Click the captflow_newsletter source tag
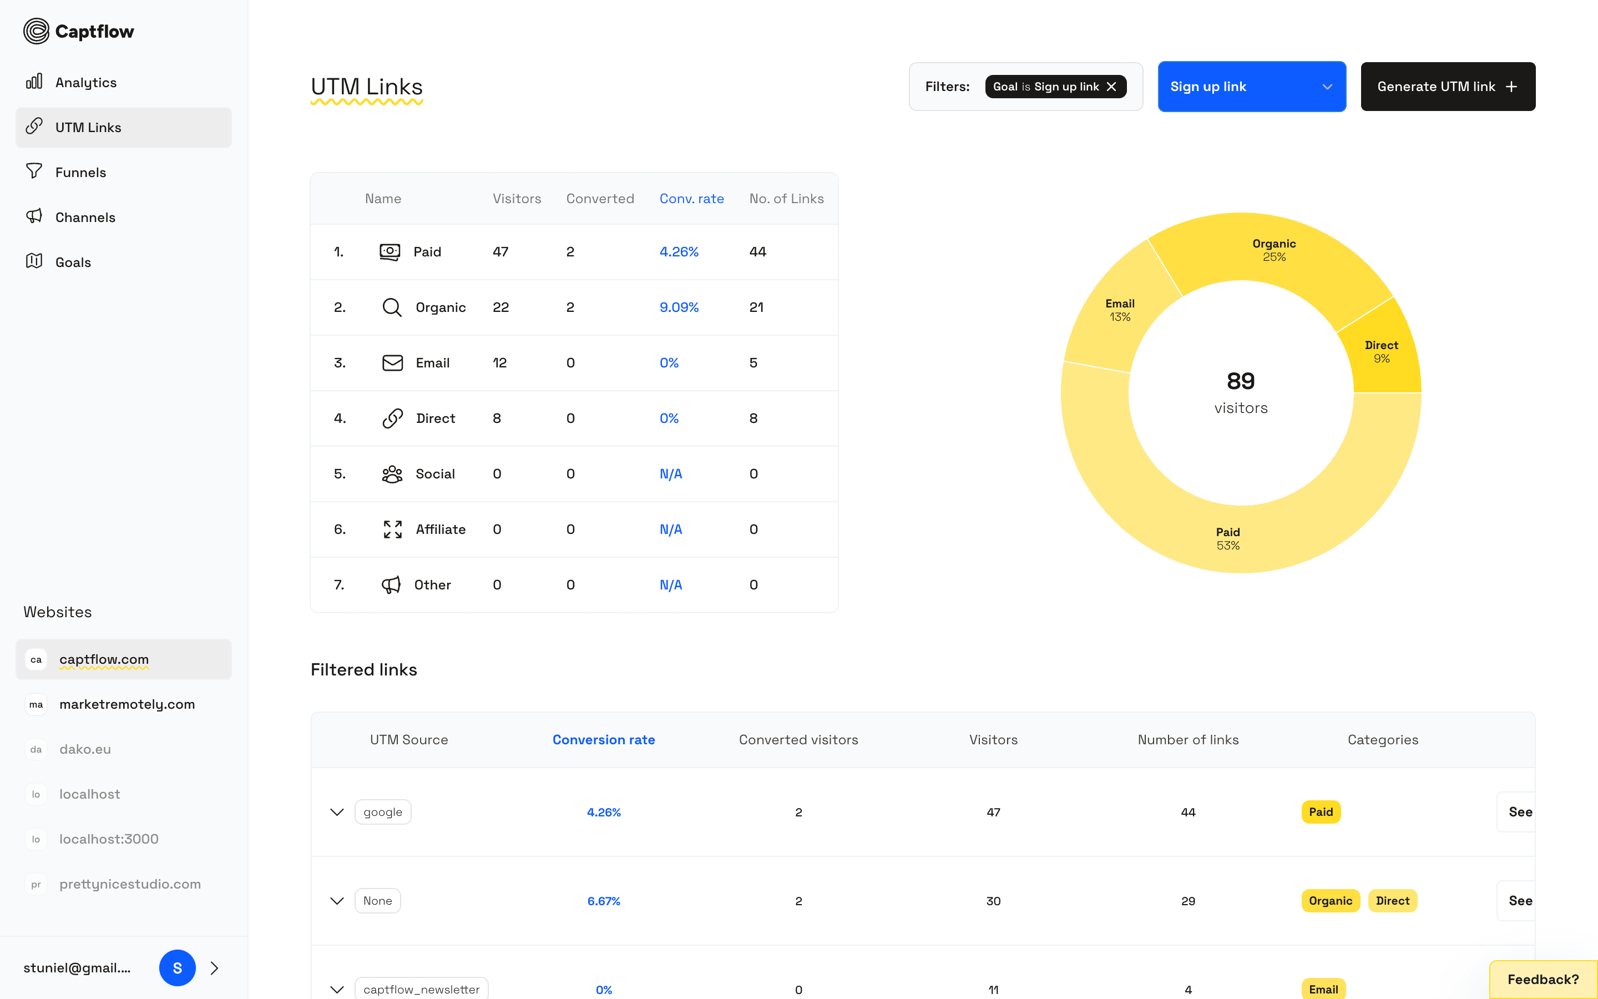Screen dimensions: 1598x999 tap(421, 988)
